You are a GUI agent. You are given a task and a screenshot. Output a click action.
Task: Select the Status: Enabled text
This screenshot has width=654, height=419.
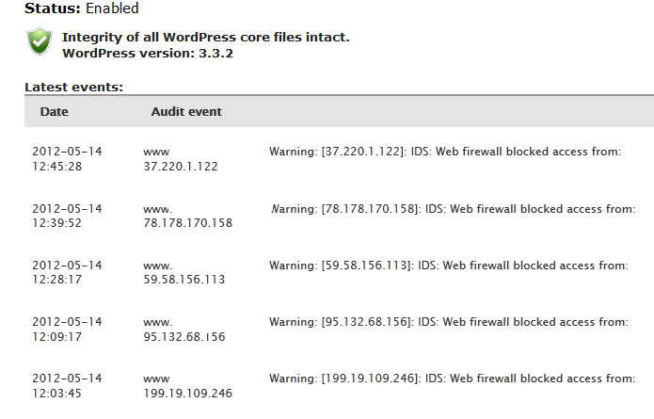point(81,8)
